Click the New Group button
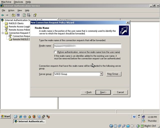This screenshot has width=160, height=128. 113,74
